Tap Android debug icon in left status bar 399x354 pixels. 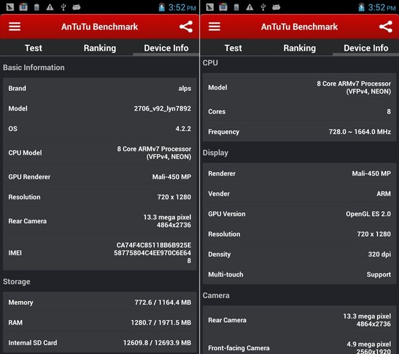tap(76, 7)
